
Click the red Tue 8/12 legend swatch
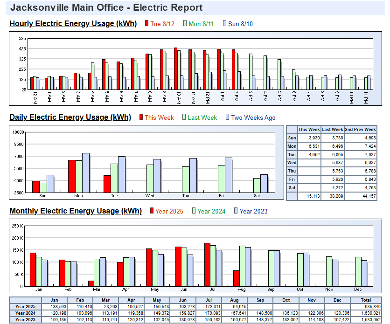point(147,24)
